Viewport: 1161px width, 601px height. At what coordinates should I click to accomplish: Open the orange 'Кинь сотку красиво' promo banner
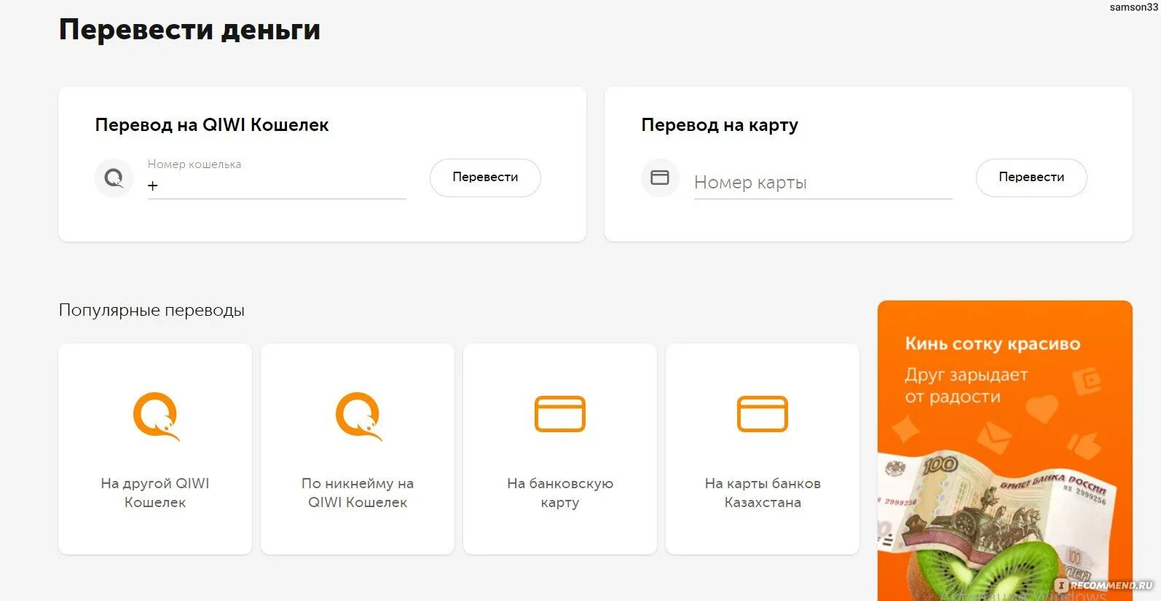click(1005, 450)
